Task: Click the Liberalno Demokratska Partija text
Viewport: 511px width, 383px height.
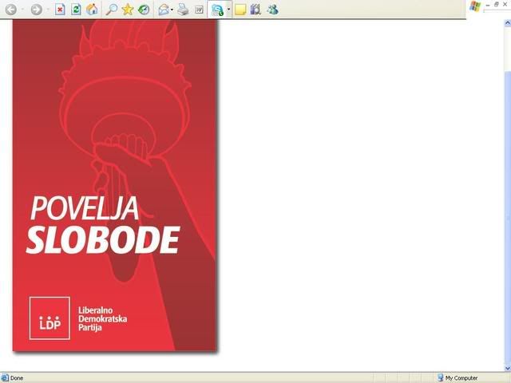Action: [102, 318]
